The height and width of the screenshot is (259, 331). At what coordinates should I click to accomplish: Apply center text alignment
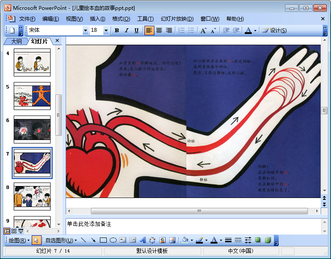pyautogui.click(x=159, y=30)
